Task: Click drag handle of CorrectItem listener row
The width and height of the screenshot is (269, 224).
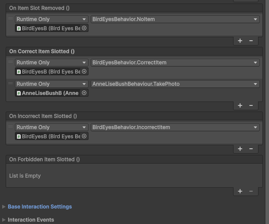Action: [x=11, y=63]
